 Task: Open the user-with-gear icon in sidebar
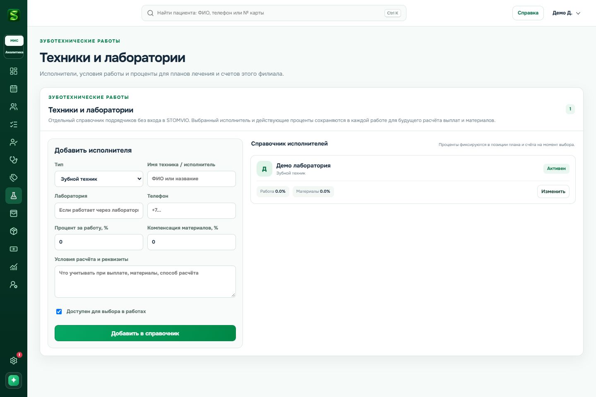pyautogui.click(x=14, y=285)
